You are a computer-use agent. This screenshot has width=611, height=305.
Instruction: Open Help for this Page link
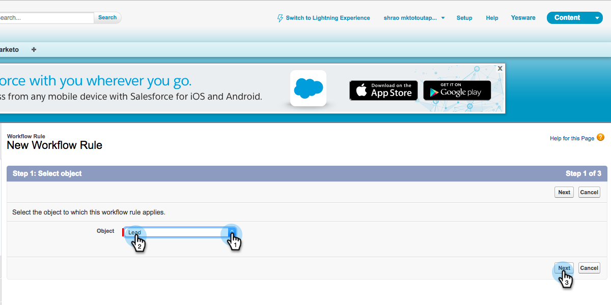pos(572,138)
